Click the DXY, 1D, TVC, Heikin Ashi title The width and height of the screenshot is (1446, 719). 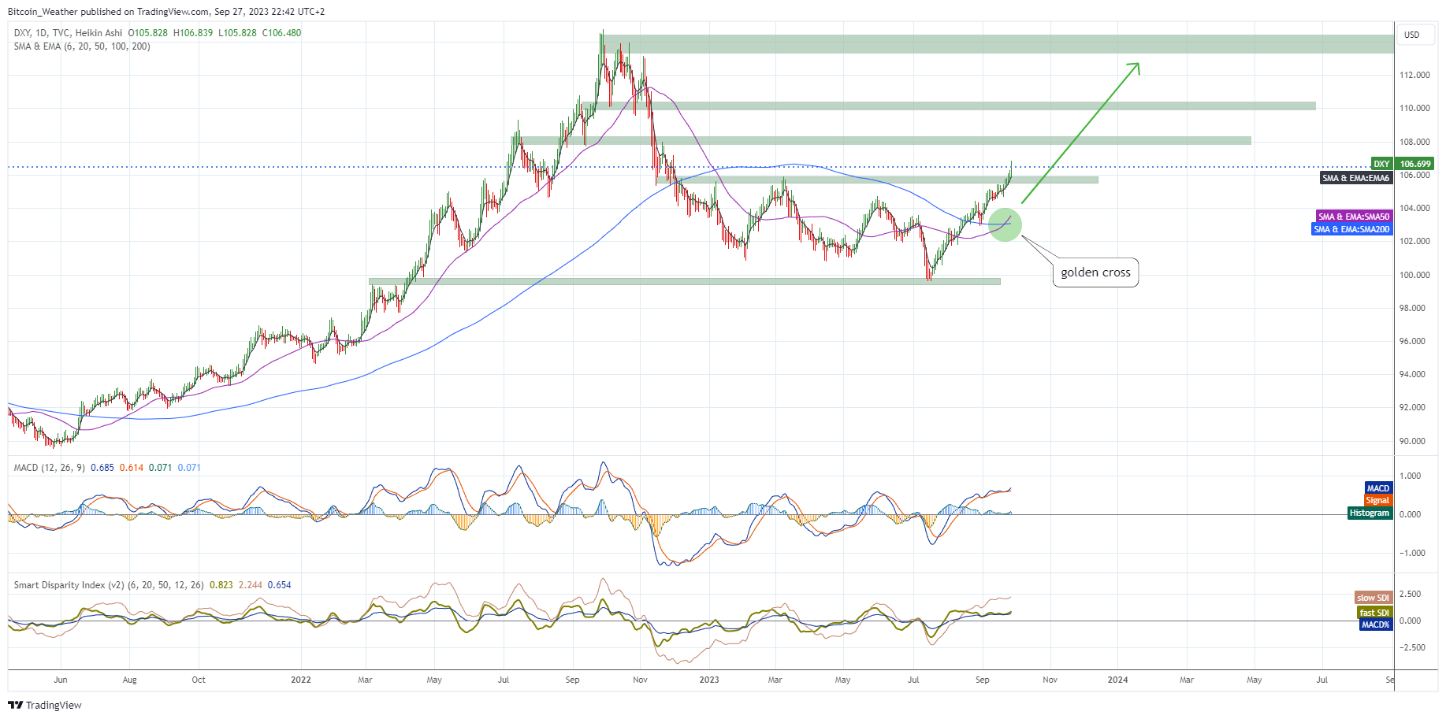[x=68, y=33]
